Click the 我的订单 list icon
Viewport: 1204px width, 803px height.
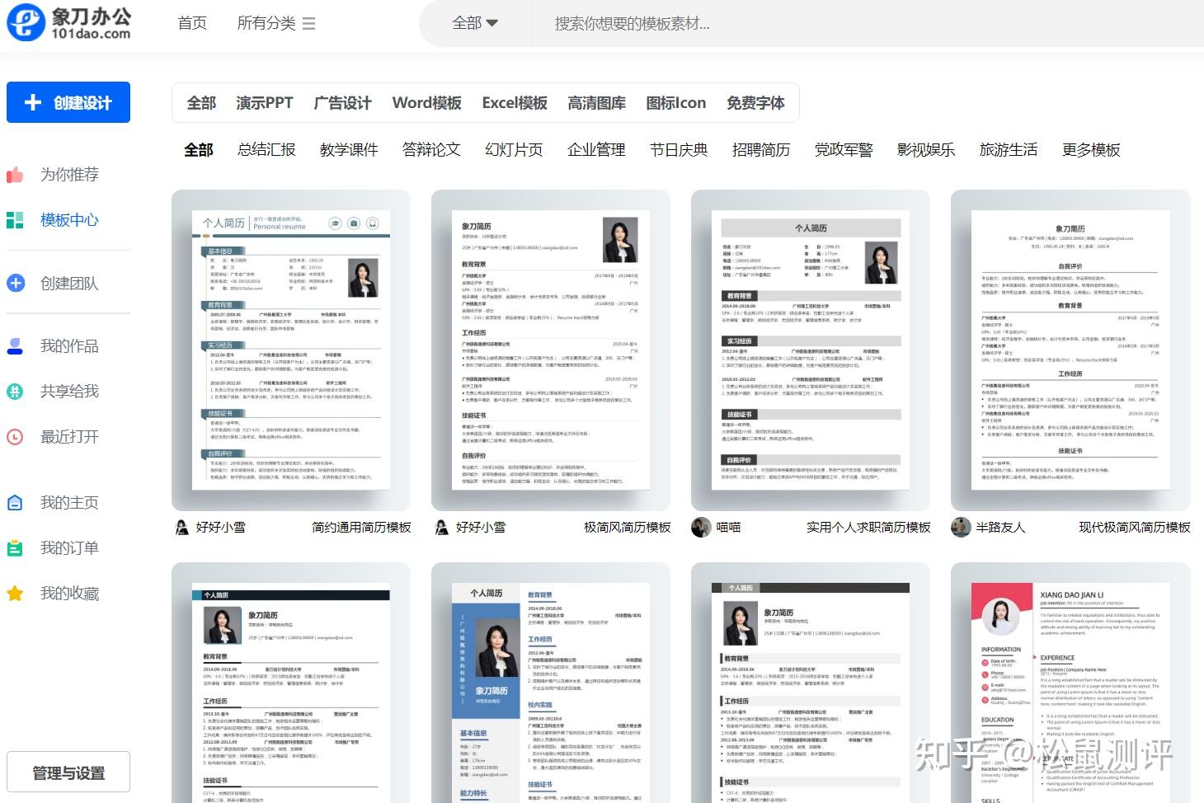15,548
